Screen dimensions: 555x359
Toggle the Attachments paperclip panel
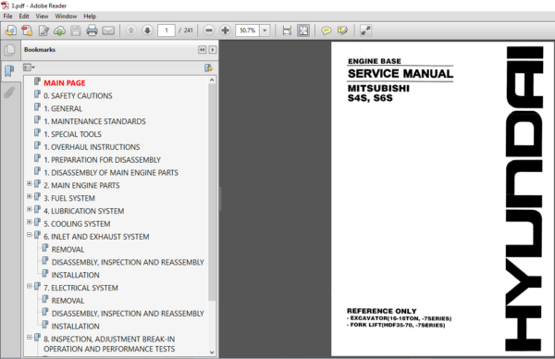point(9,93)
